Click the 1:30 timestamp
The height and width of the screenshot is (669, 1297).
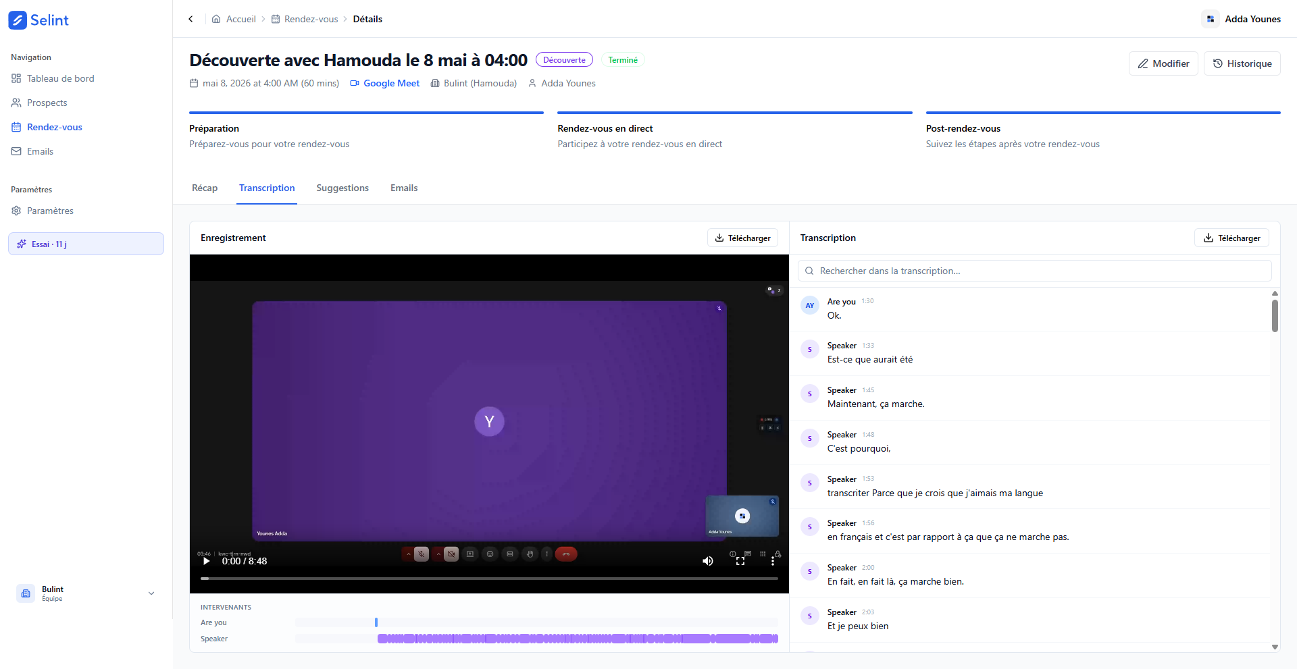click(x=868, y=301)
